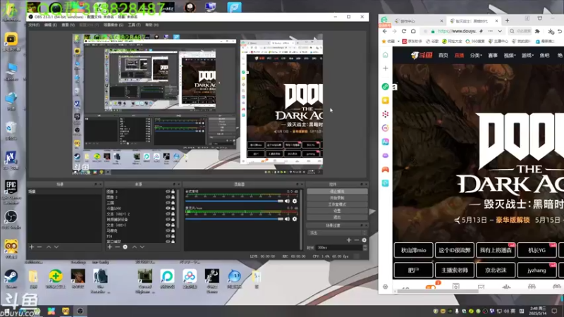This screenshot has width=564, height=317.
Task: Open browser downloads icon
Action: pyautogui.click(x=551, y=31)
